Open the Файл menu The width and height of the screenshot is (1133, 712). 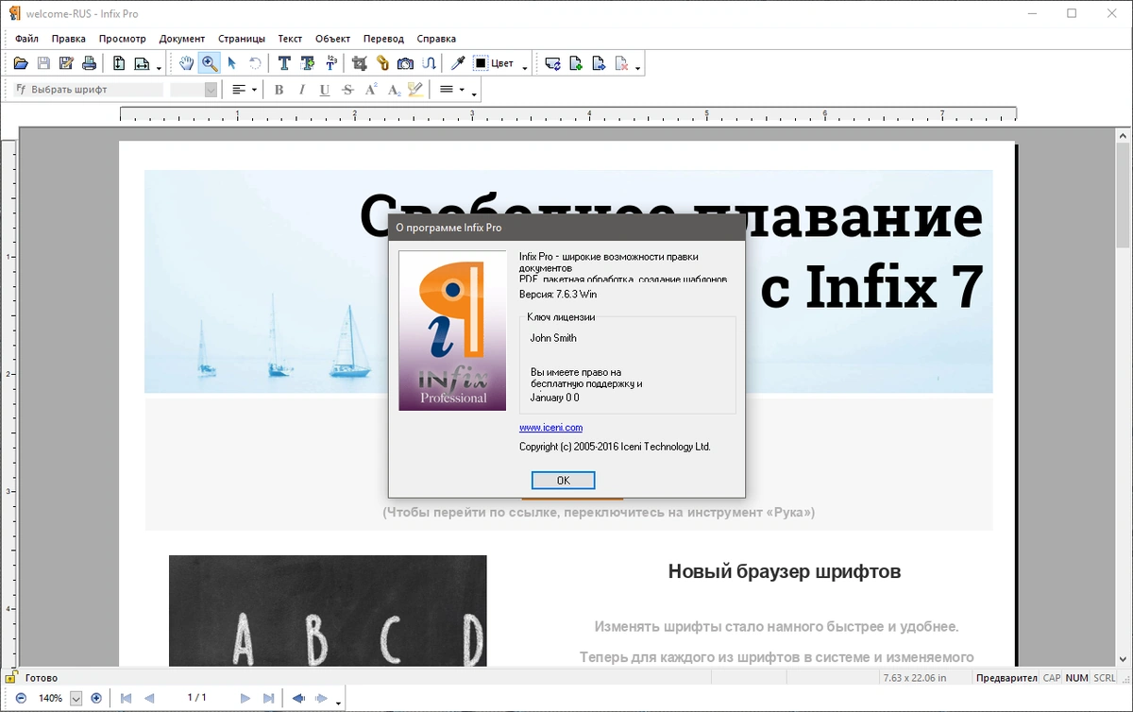coord(26,39)
